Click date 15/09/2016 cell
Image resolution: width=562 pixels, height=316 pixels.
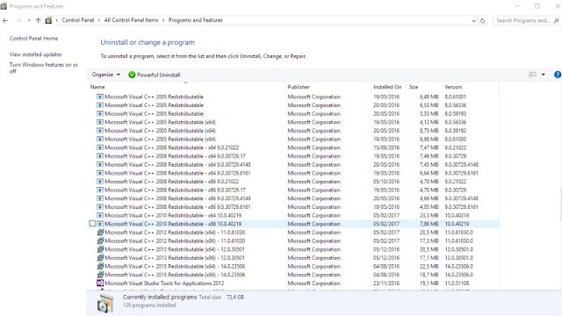click(386, 147)
